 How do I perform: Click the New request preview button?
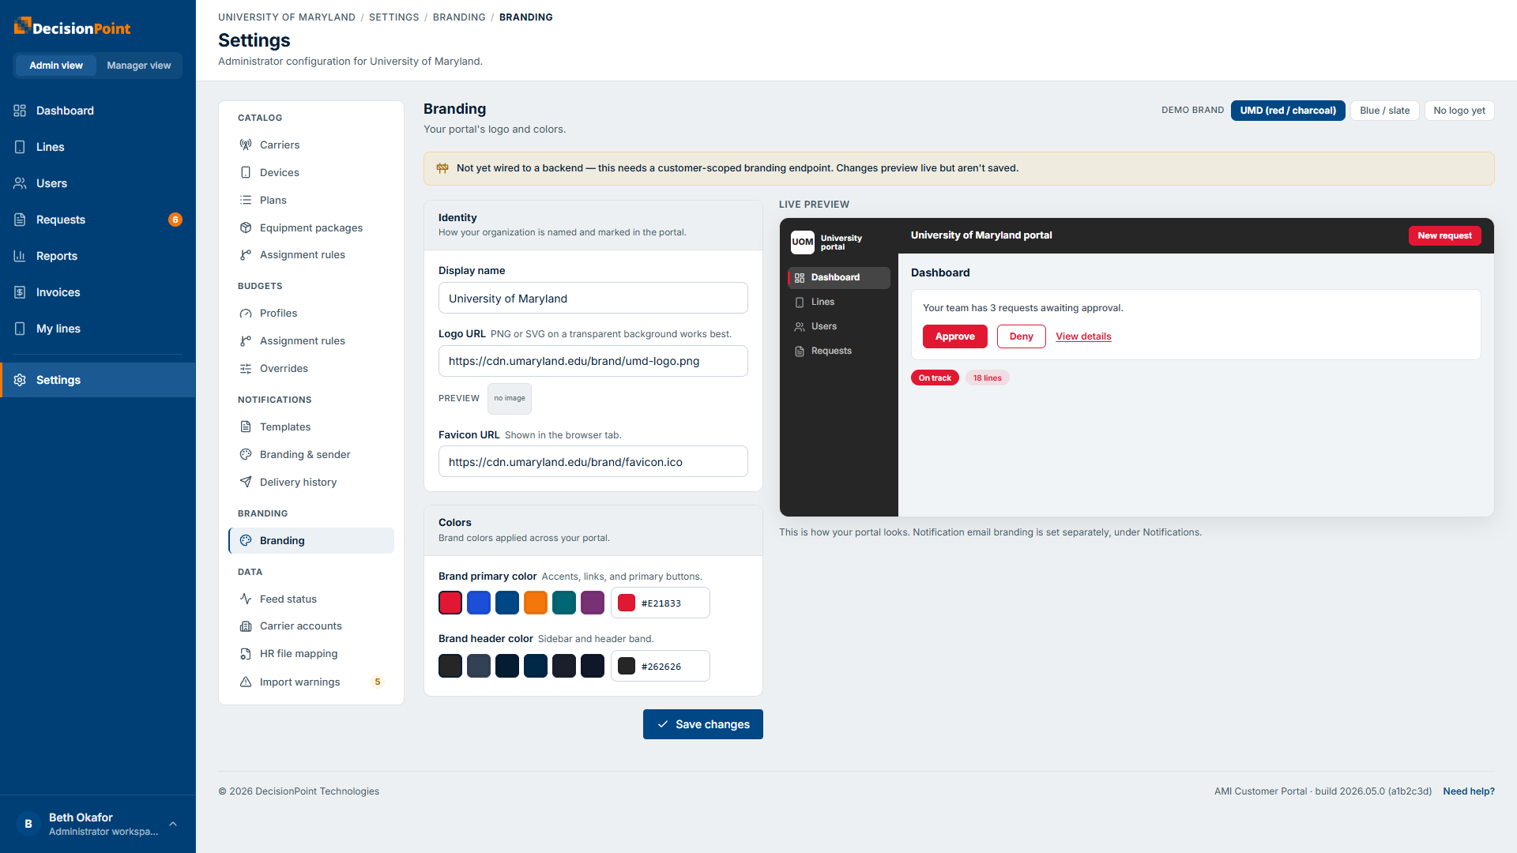tap(1444, 235)
